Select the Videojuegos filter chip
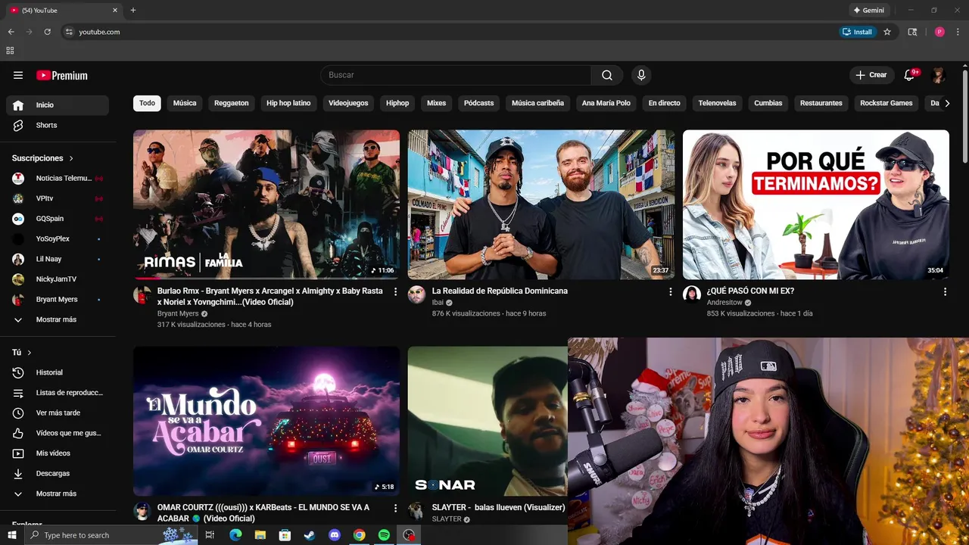Screen dimensions: 969x545 (x=348, y=103)
